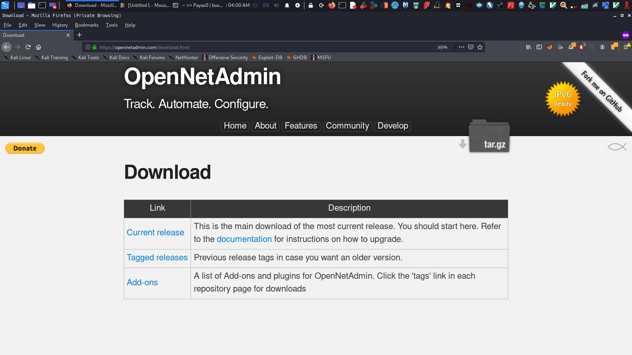Click the forward navigation arrow

tap(17, 47)
